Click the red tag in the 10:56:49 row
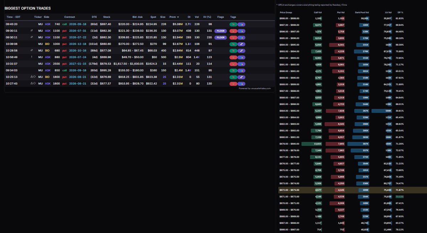Screen dimensions: 427x233 coord(233,57)
